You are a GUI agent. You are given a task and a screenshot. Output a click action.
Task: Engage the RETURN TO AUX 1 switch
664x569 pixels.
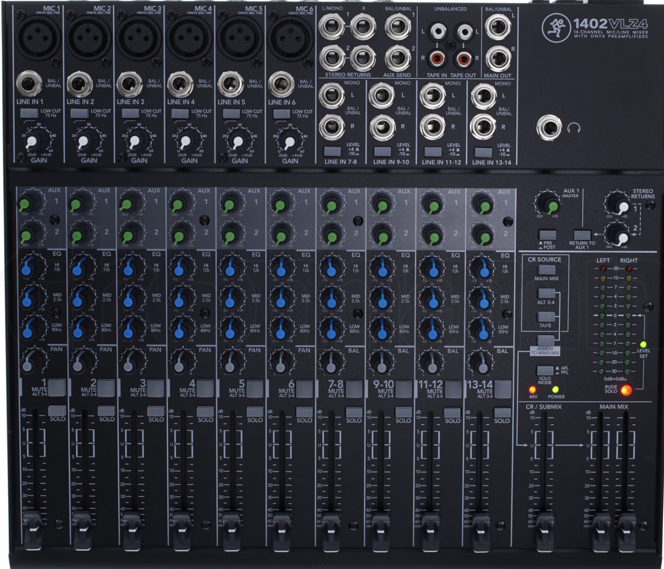[582, 235]
